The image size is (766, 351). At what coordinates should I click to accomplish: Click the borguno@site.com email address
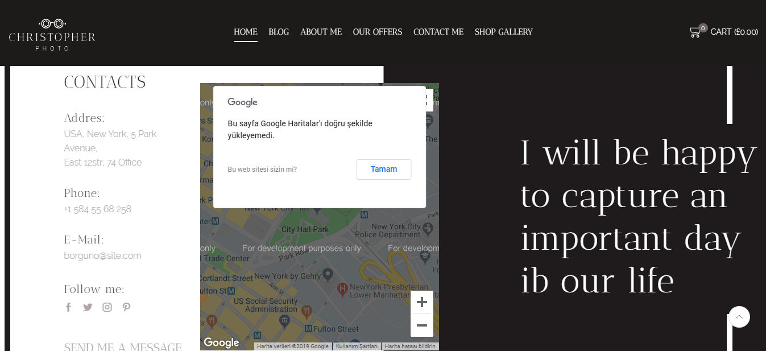(x=102, y=256)
